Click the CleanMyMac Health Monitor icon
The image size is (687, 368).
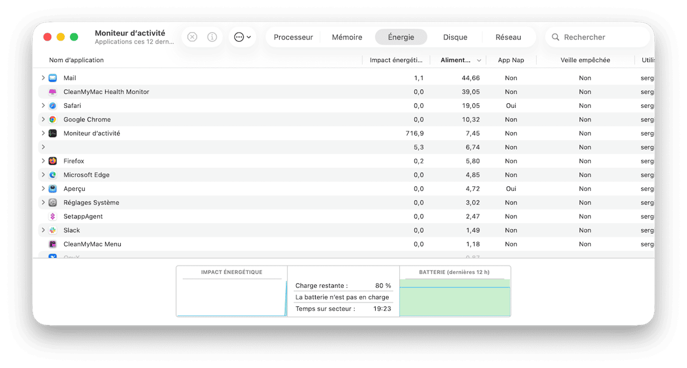pos(53,92)
